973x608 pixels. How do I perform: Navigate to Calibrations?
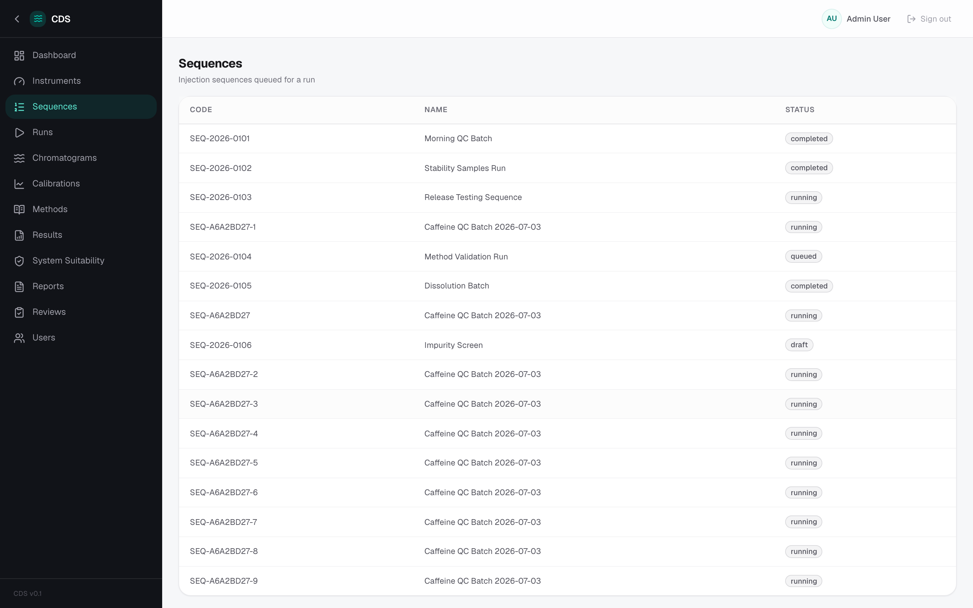click(81, 184)
